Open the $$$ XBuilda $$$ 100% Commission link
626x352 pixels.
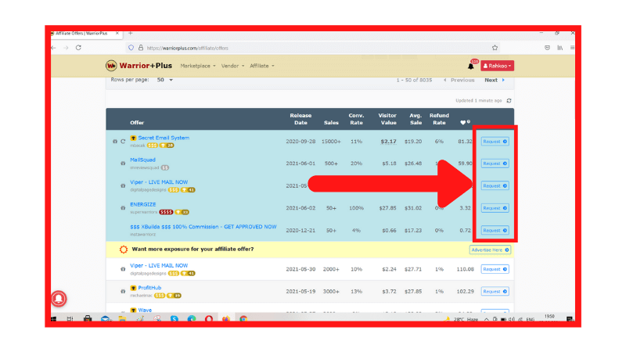(203, 227)
